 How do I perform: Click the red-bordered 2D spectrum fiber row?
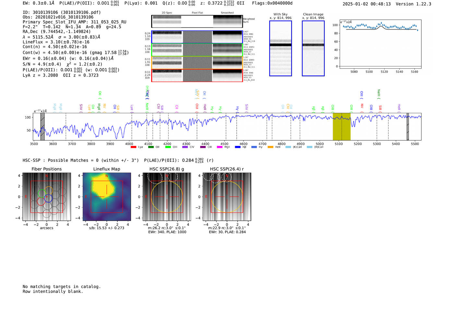coord(197,76)
